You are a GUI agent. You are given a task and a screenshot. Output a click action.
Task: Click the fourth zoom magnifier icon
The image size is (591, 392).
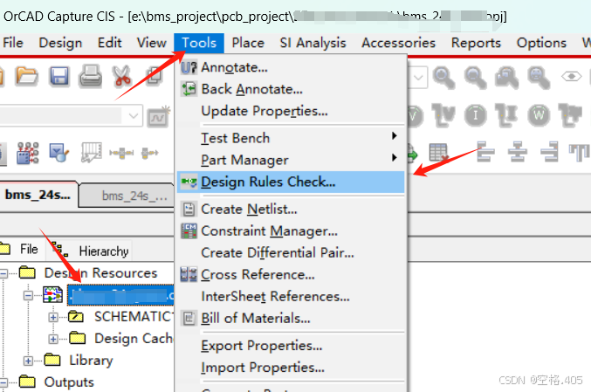tap(539, 78)
